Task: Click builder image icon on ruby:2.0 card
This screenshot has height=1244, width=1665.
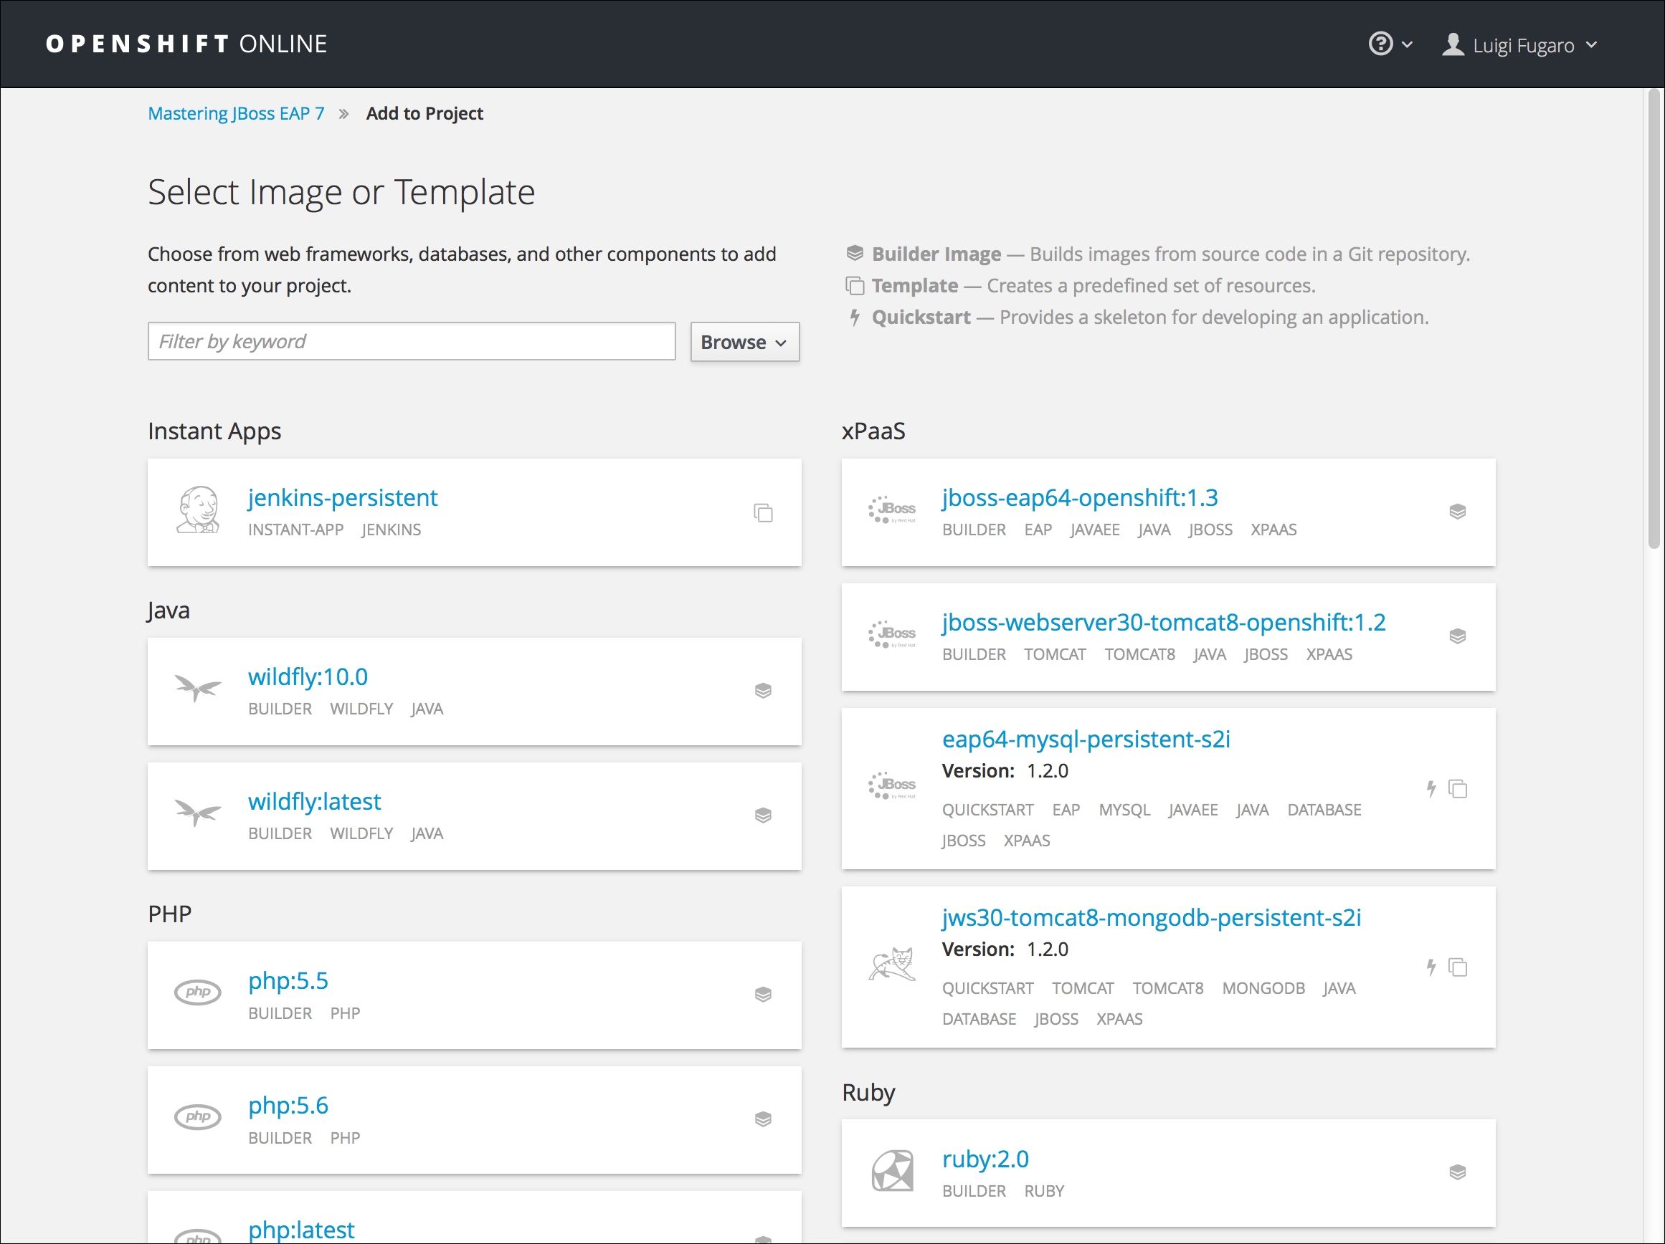Action: pos(1458,1172)
